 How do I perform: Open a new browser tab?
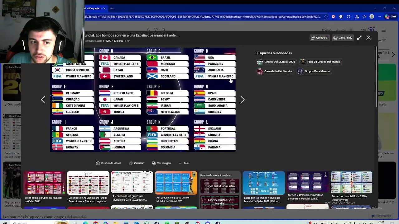point(112,8)
